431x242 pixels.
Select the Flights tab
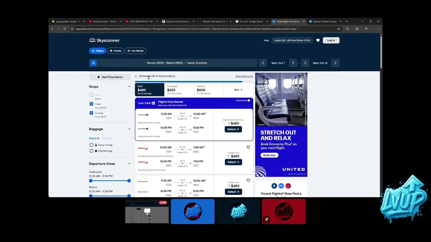tap(97, 51)
